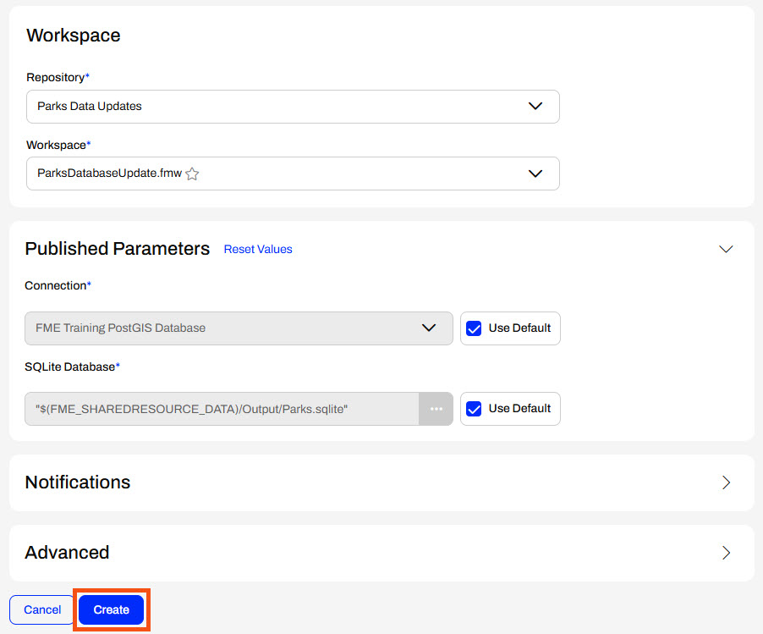Click the Reset Values link

(258, 250)
